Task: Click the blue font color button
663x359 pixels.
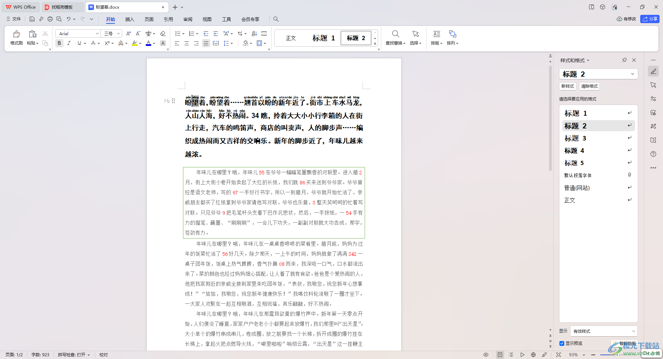Action: coord(148,43)
